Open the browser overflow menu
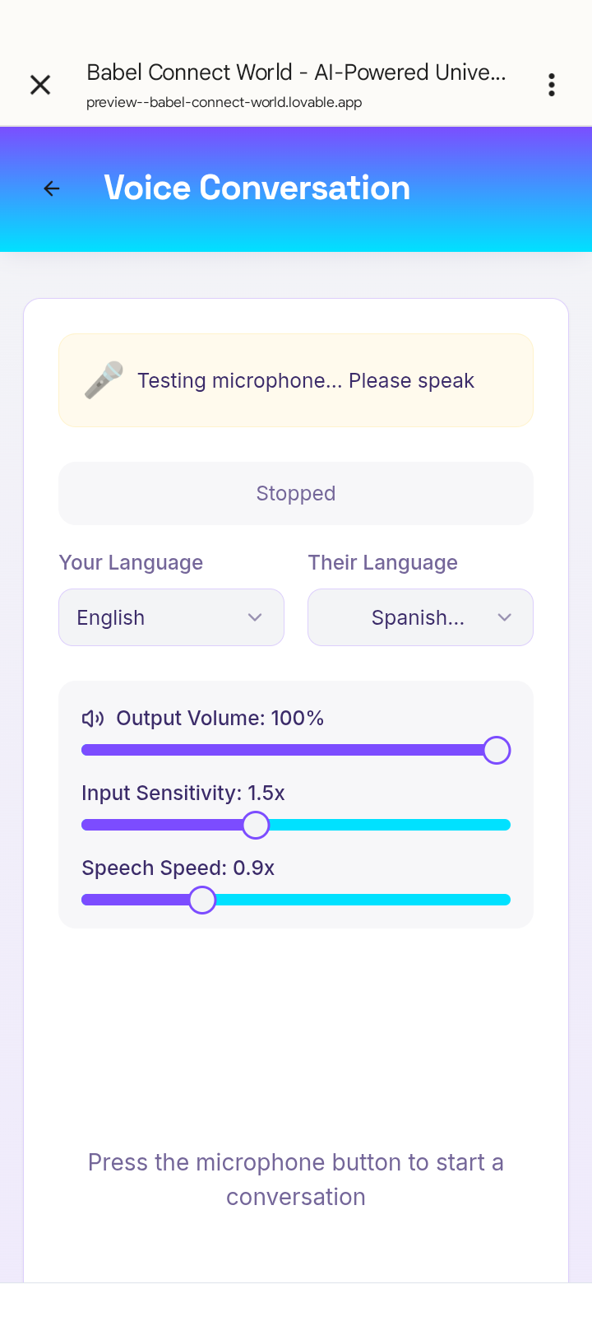This screenshot has width=592, height=1317. (551, 84)
